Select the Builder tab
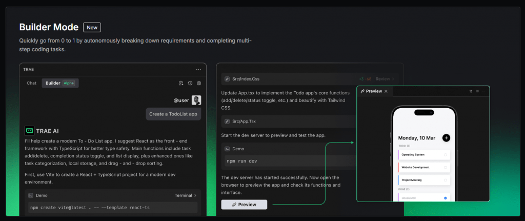Viewport: 525px width, 221px height. tap(60, 83)
